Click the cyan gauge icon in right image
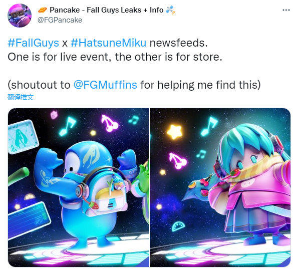Viewport: 299px width, 276px height. pos(178,226)
